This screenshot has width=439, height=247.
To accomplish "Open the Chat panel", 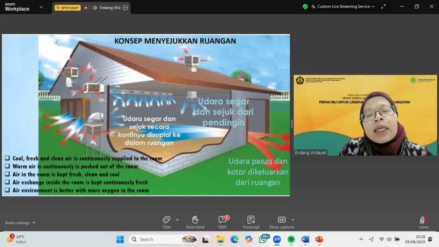I will click(x=166, y=221).
